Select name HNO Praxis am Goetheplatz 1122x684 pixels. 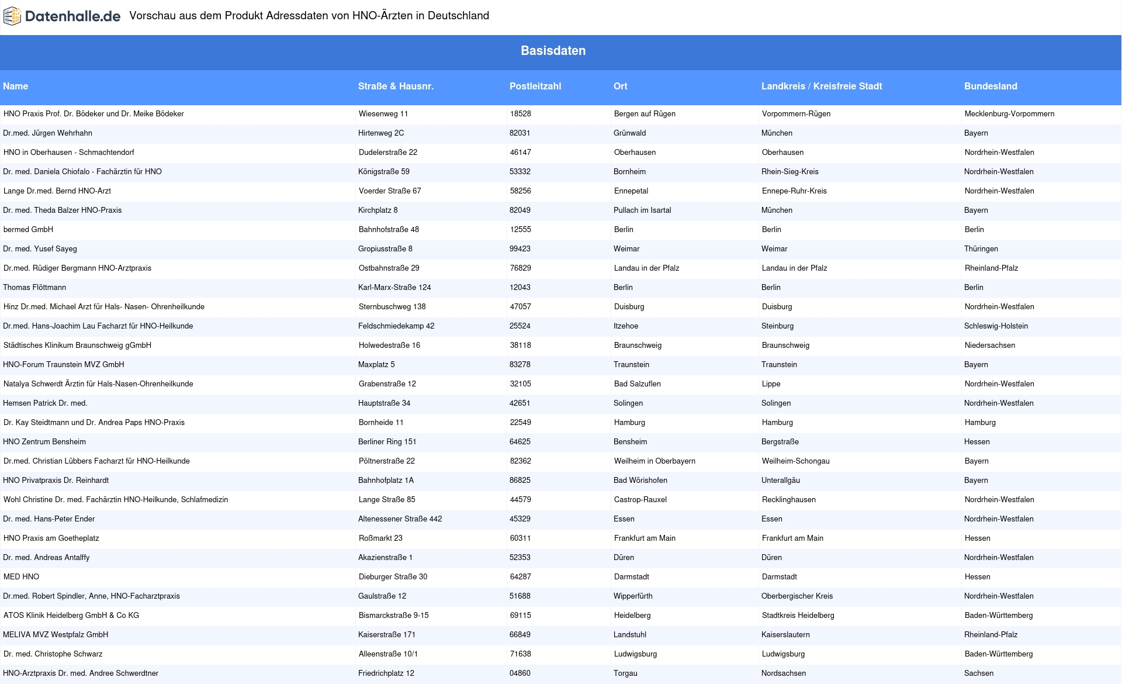[51, 538]
